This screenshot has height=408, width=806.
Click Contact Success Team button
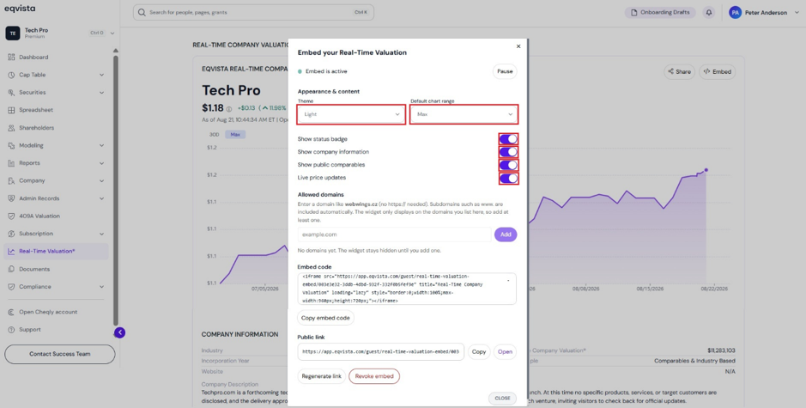tap(59, 354)
